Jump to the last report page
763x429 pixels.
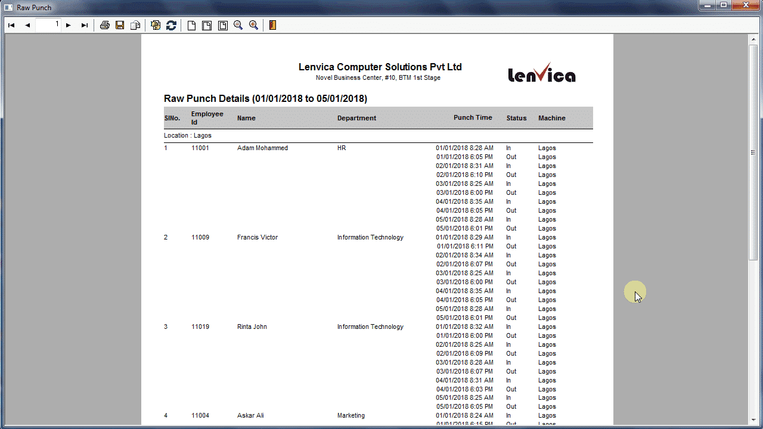click(85, 26)
